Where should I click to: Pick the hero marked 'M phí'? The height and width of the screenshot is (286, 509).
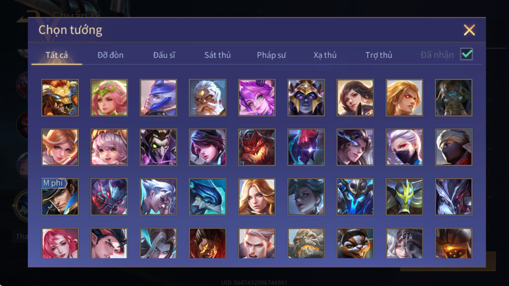(60, 197)
